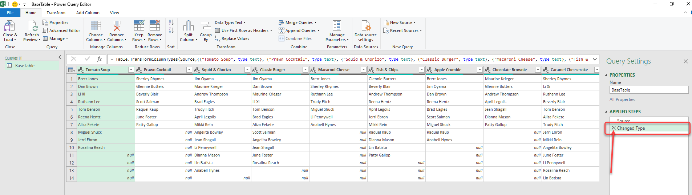Open the All Properties link

coord(622,99)
